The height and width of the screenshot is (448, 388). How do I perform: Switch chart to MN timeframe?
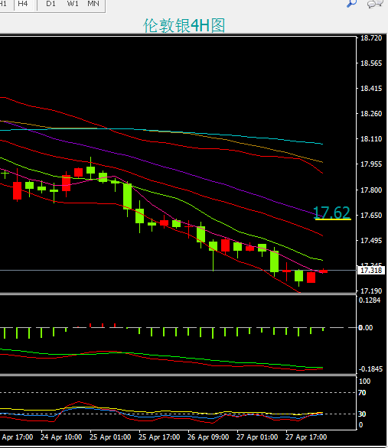pyautogui.click(x=93, y=4)
